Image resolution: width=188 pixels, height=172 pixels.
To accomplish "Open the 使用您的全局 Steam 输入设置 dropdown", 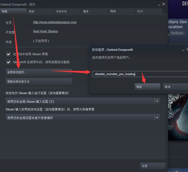I will [83, 102].
